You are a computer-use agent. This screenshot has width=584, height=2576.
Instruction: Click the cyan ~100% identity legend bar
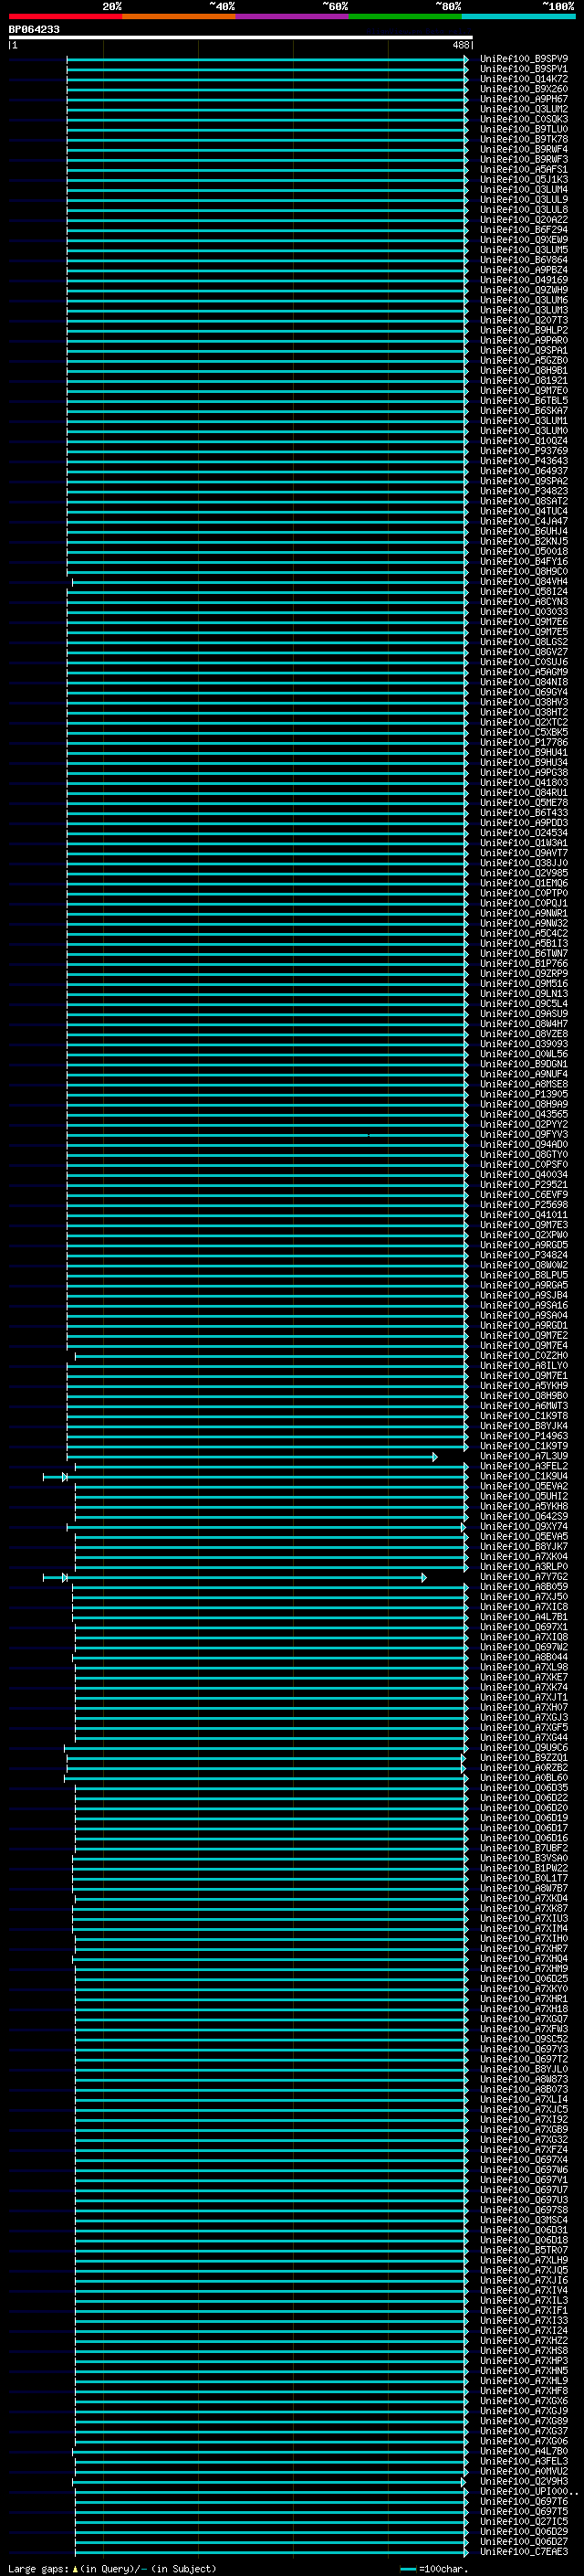pyautogui.click(x=518, y=16)
